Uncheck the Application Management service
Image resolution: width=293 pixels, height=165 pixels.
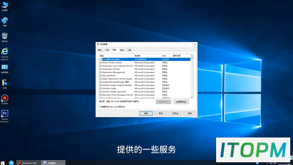pos(101,72)
